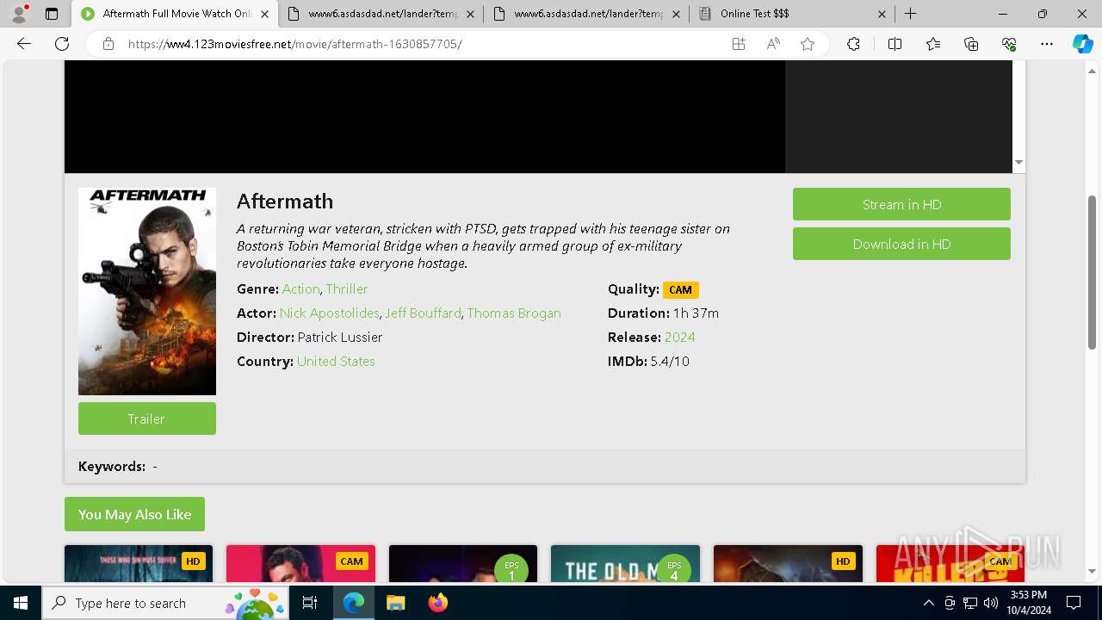Open volume control in tray
The height and width of the screenshot is (620, 1102).
pyautogui.click(x=991, y=603)
